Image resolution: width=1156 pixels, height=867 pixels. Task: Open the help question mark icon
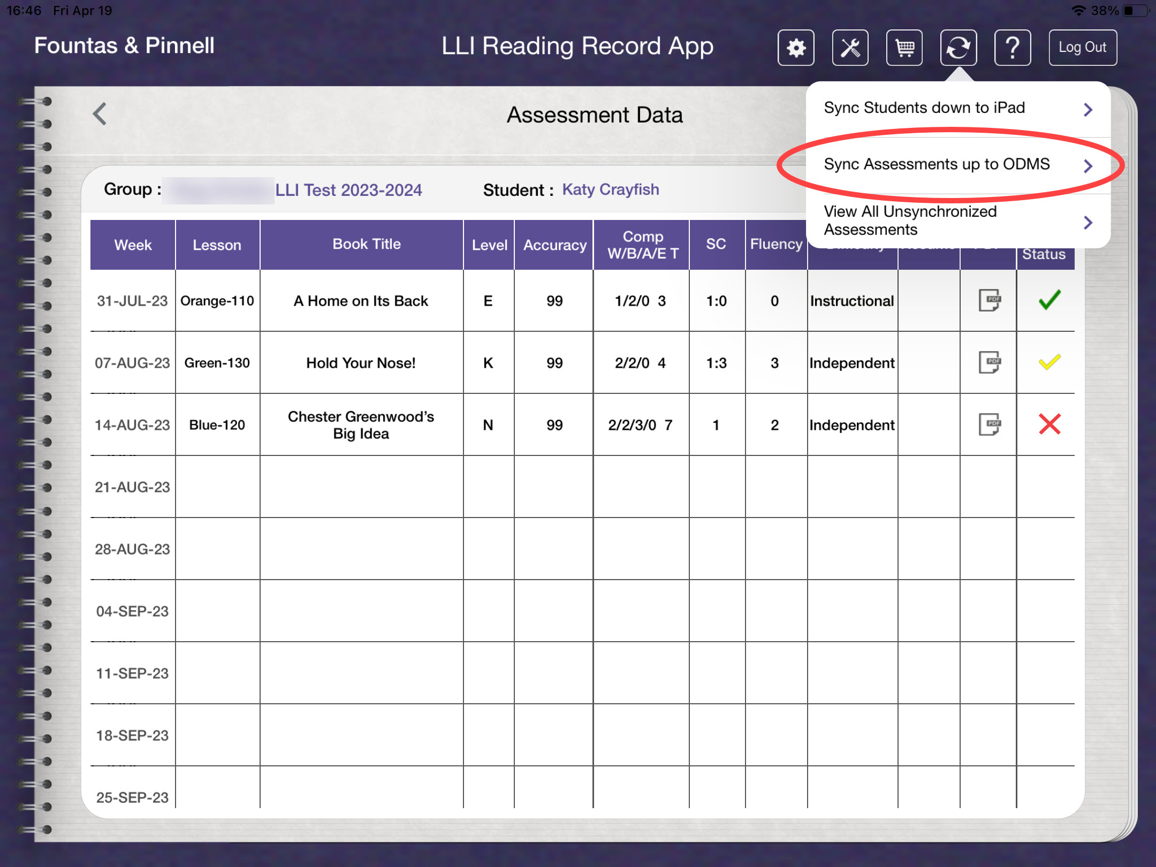coord(1013,48)
